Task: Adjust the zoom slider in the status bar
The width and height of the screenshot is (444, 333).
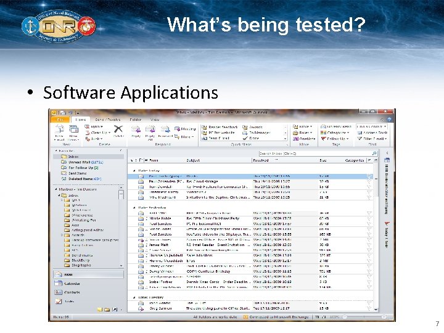Action: click(364, 317)
